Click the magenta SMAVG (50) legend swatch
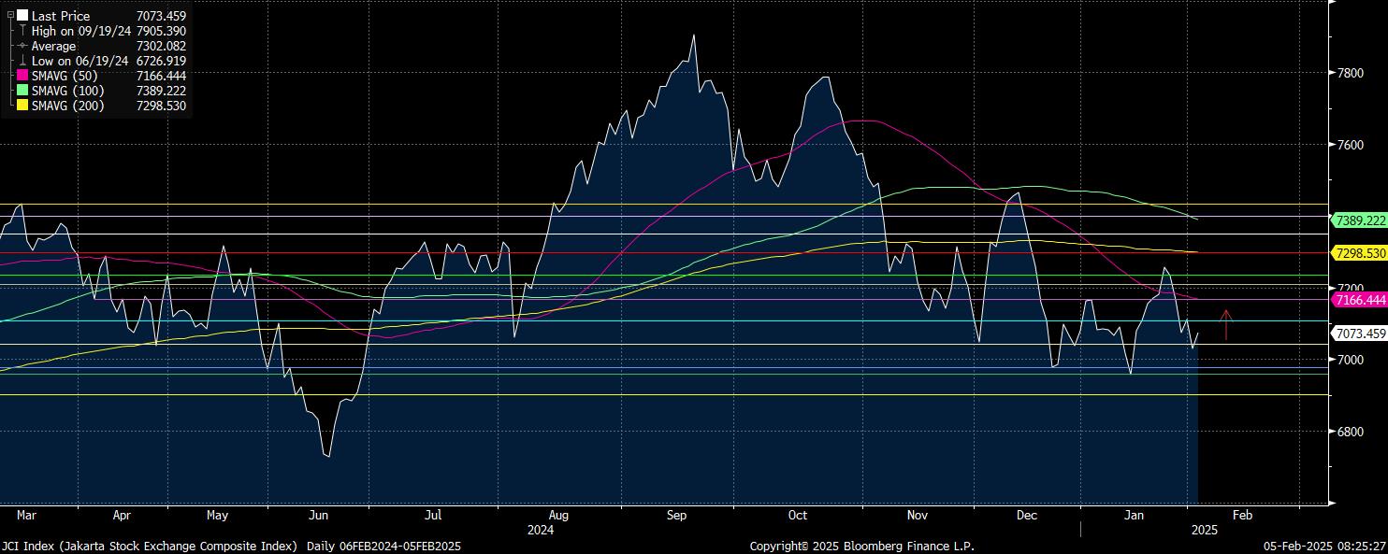The height and width of the screenshot is (554, 1388). tap(22, 76)
